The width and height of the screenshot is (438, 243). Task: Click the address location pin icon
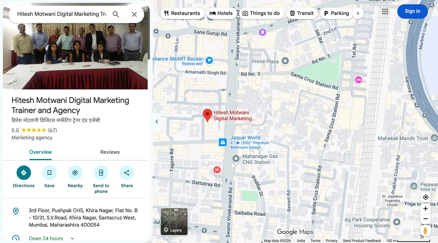pos(16,211)
